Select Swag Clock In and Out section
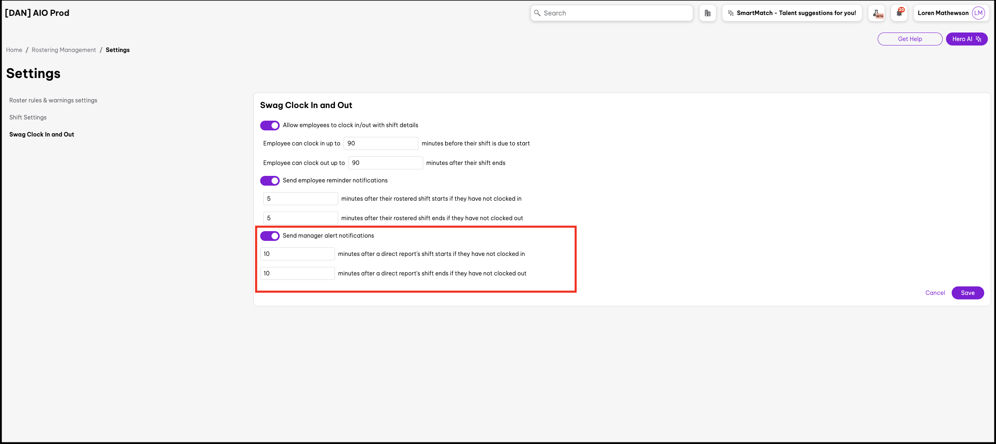The width and height of the screenshot is (996, 444). [41, 134]
